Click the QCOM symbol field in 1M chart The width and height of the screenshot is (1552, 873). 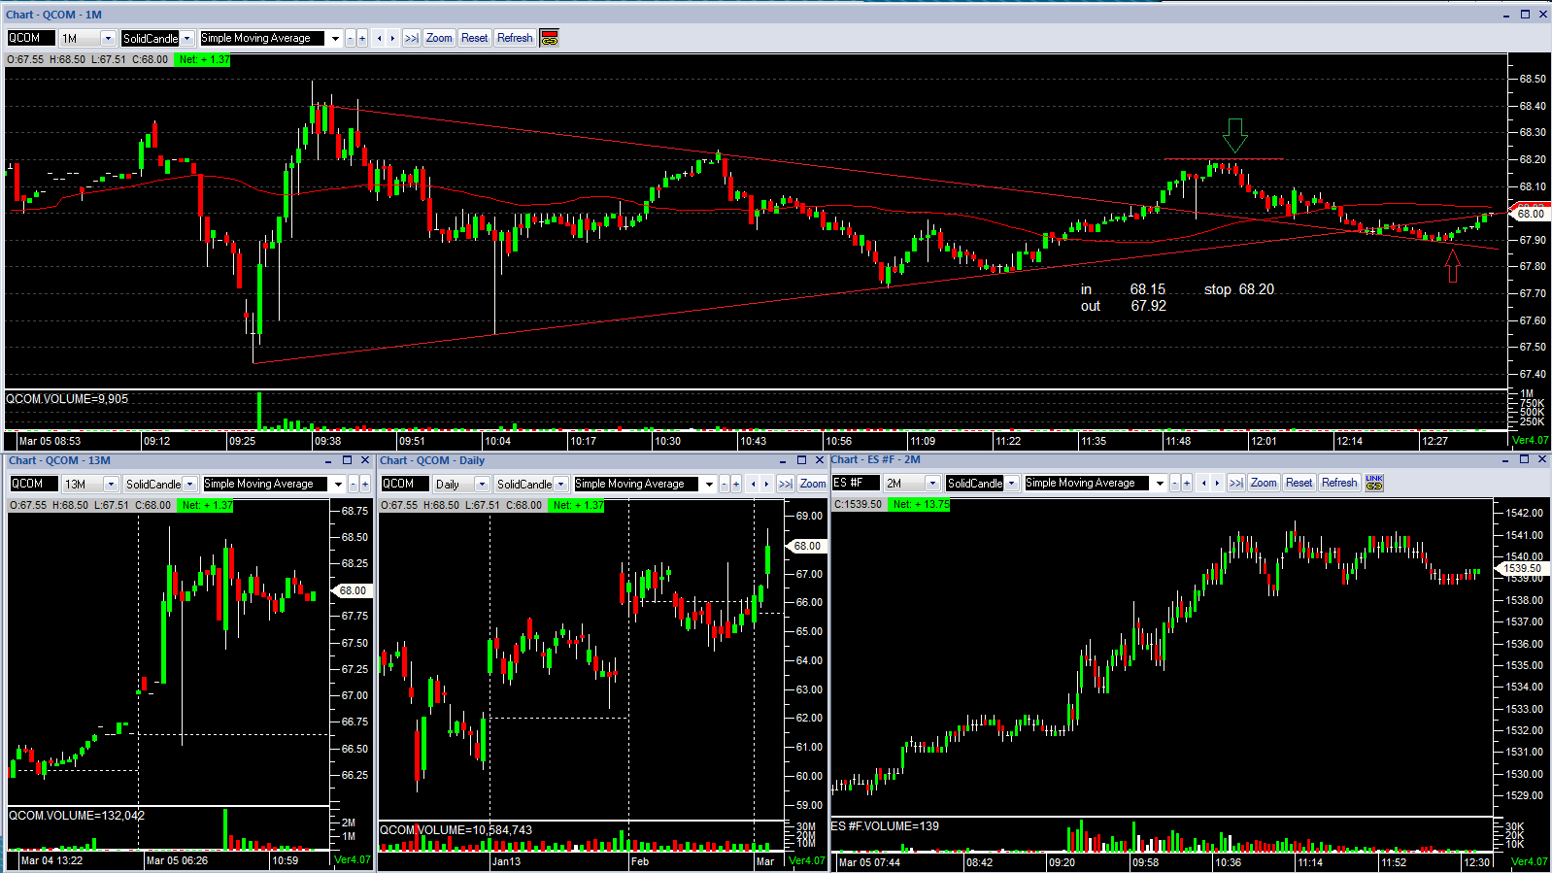31,38
